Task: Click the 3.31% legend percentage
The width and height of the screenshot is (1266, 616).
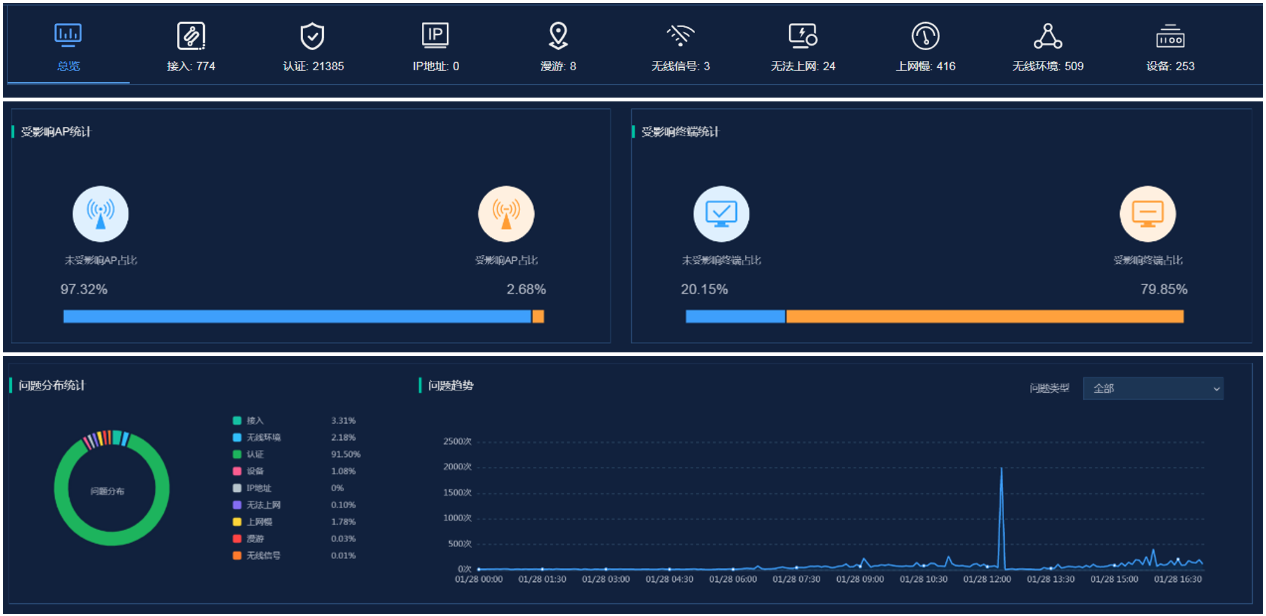Action: [x=343, y=420]
